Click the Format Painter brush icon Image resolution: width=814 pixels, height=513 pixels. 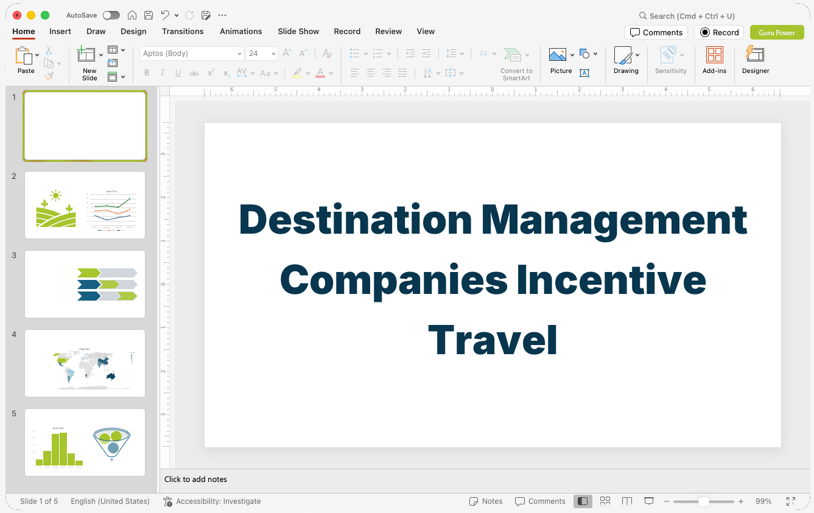coord(49,76)
